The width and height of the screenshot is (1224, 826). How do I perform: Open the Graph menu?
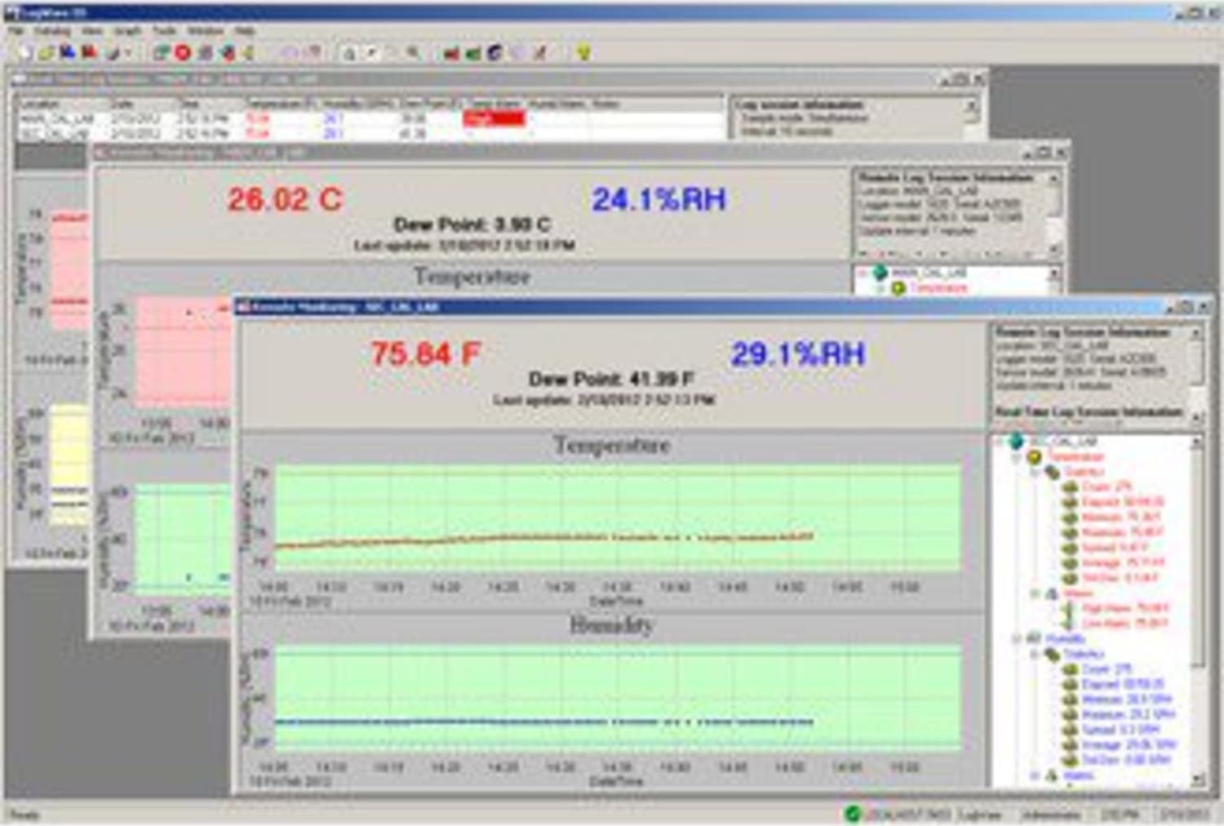[127, 31]
